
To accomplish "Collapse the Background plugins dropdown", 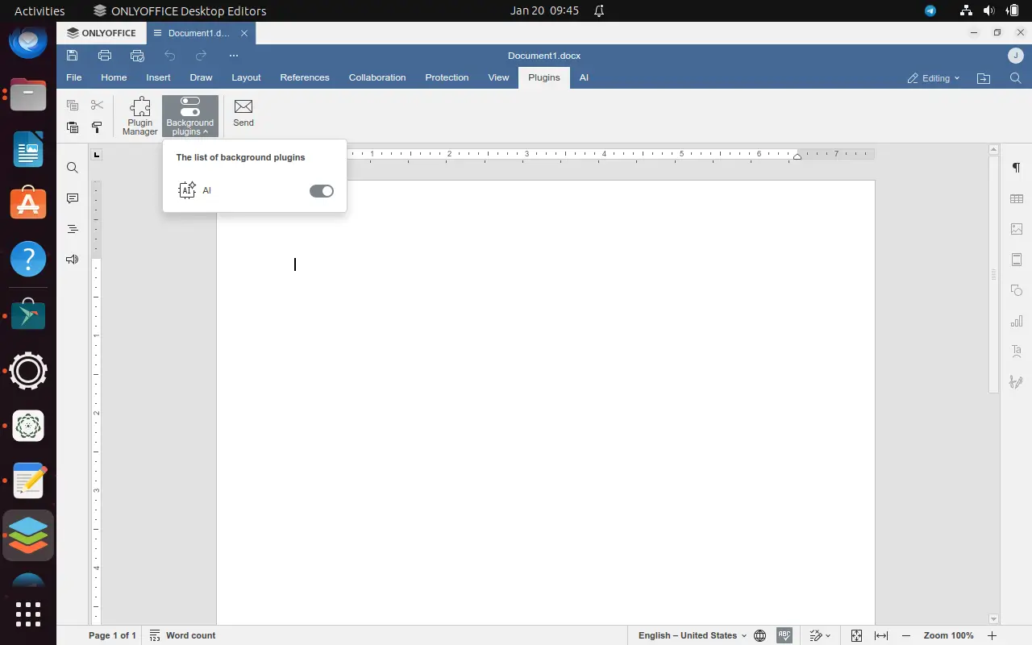I will [190, 116].
